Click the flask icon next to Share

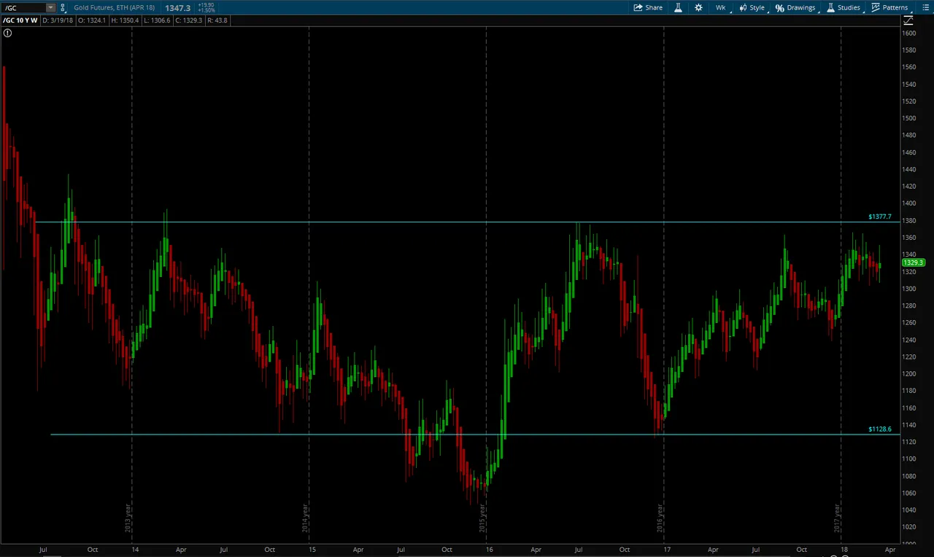click(x=678, y=7)
